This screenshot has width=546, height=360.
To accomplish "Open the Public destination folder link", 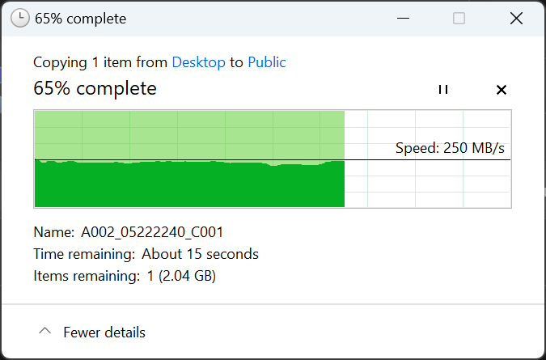I will 267,62.
